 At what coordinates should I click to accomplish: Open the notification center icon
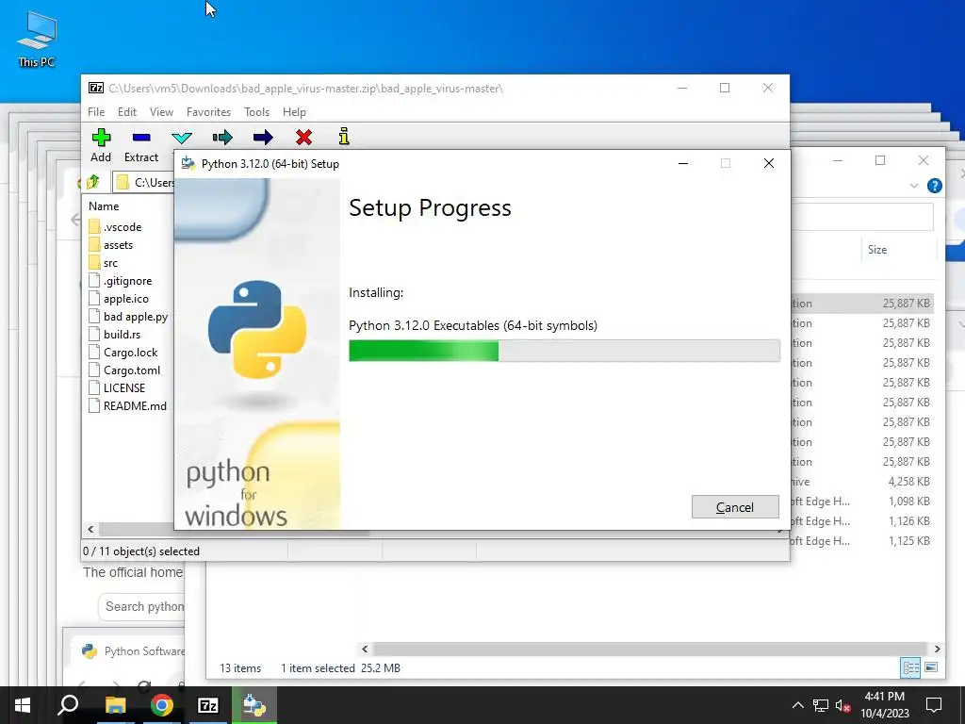[x=934, y=705]
